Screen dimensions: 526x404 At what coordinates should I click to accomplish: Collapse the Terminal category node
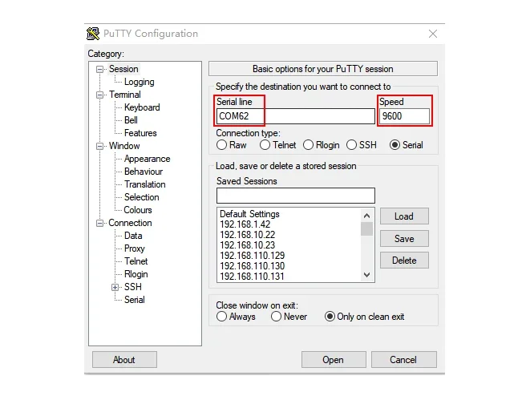tap(99, 95)
